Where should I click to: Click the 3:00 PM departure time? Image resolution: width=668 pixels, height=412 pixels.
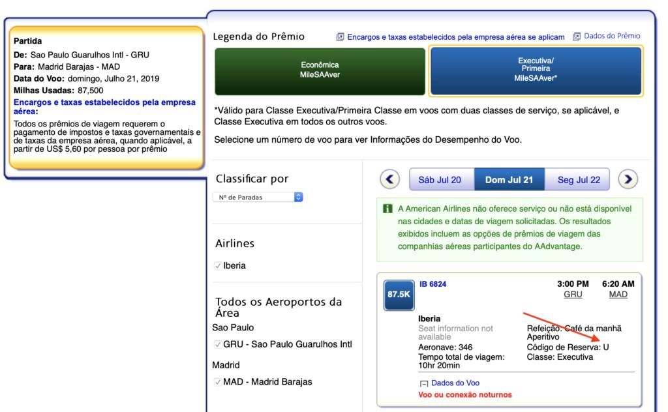click(573, 284)
